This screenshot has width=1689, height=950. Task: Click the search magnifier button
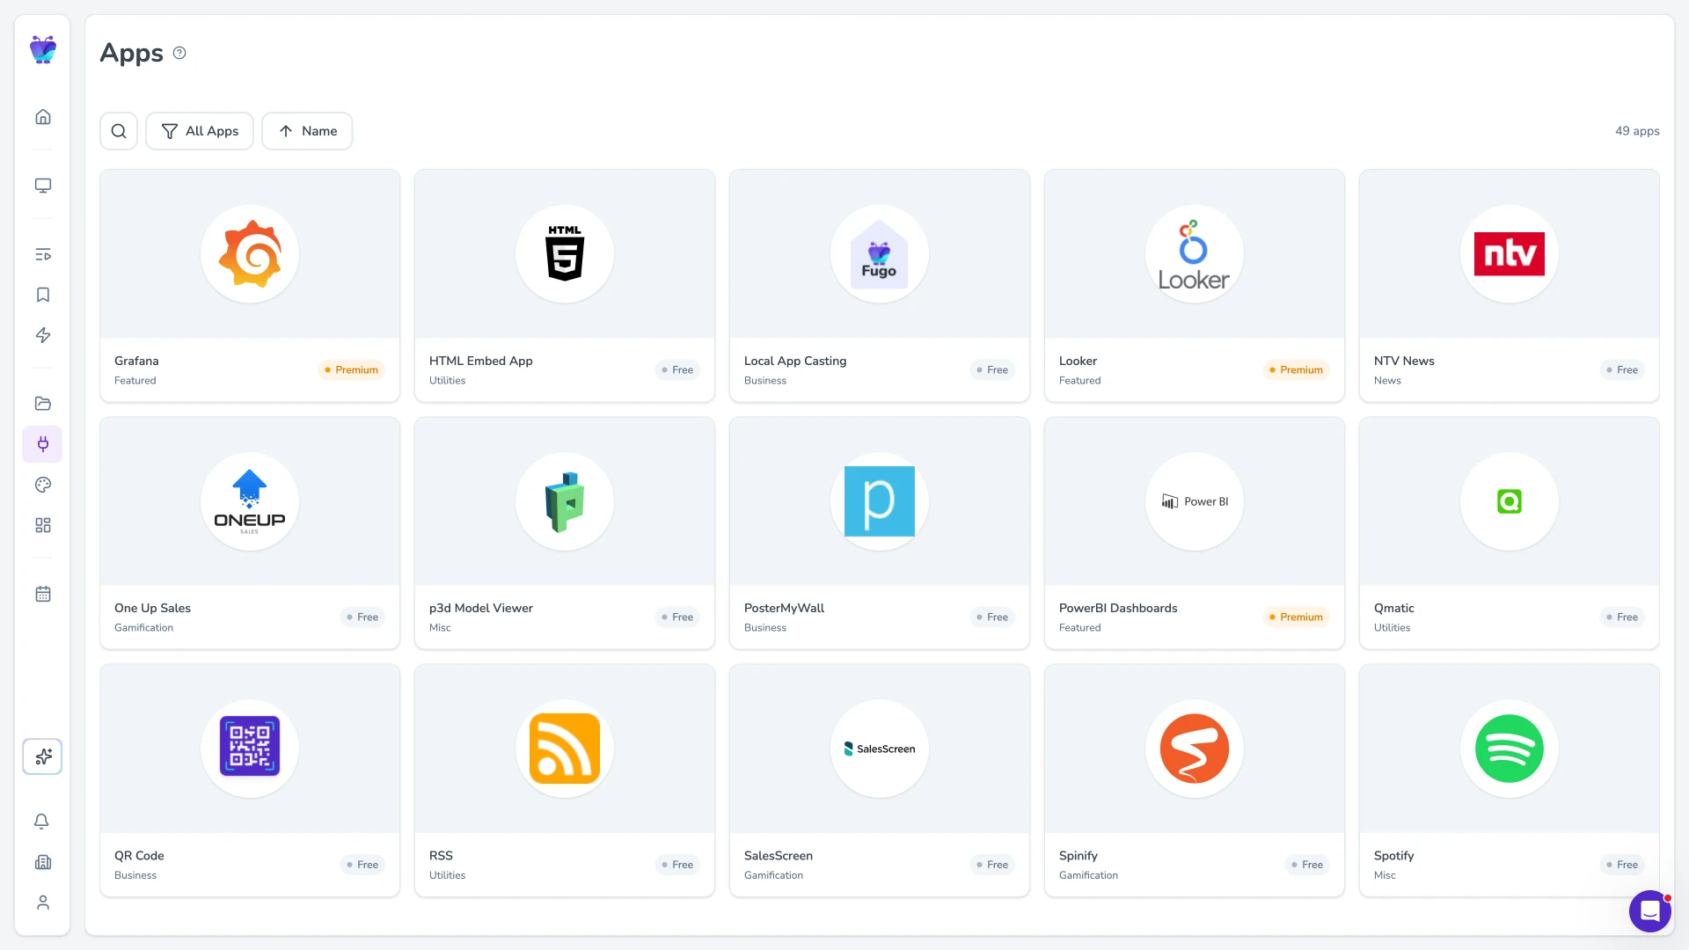pos(119,131)
